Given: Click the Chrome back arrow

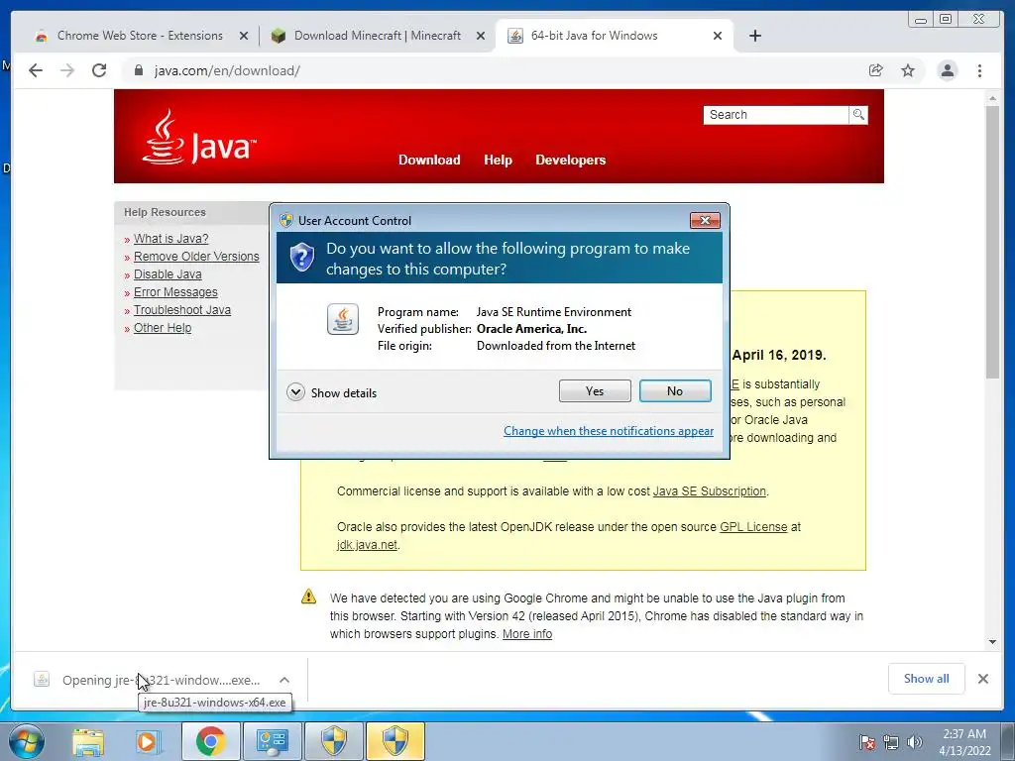Looking at the screenshot, I should coord(36,70).
